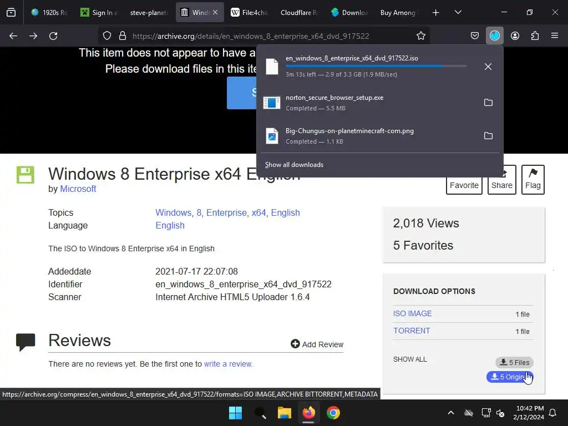The height and width of the screenshot is (426, 568).
Task: Open the x64 topic link
Action: point(258,212)
